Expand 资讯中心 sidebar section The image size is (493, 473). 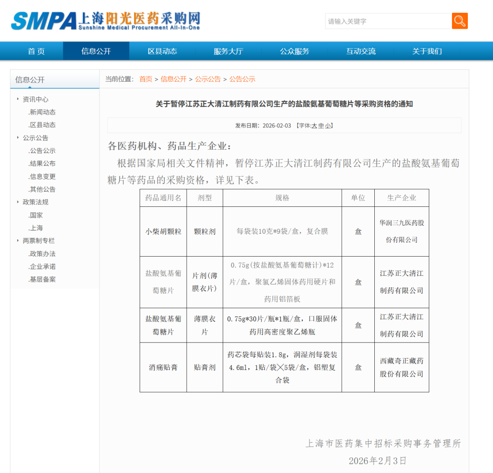36,100
